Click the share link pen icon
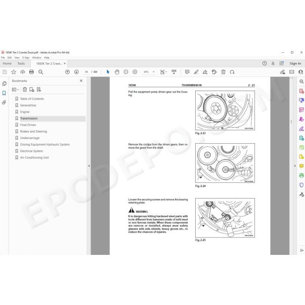This screenshot has width=305, height=305. click(282, 72)
